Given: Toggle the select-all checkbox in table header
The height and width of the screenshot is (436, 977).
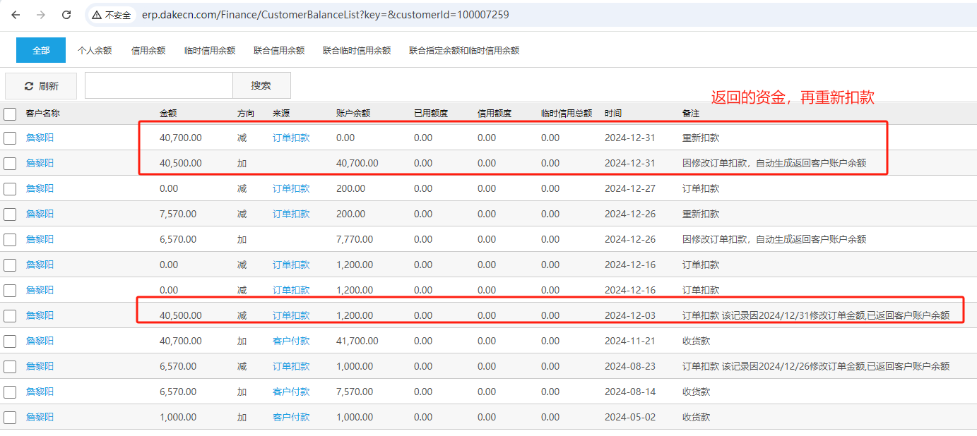Looking at the screenshot, I should [10, 114].
